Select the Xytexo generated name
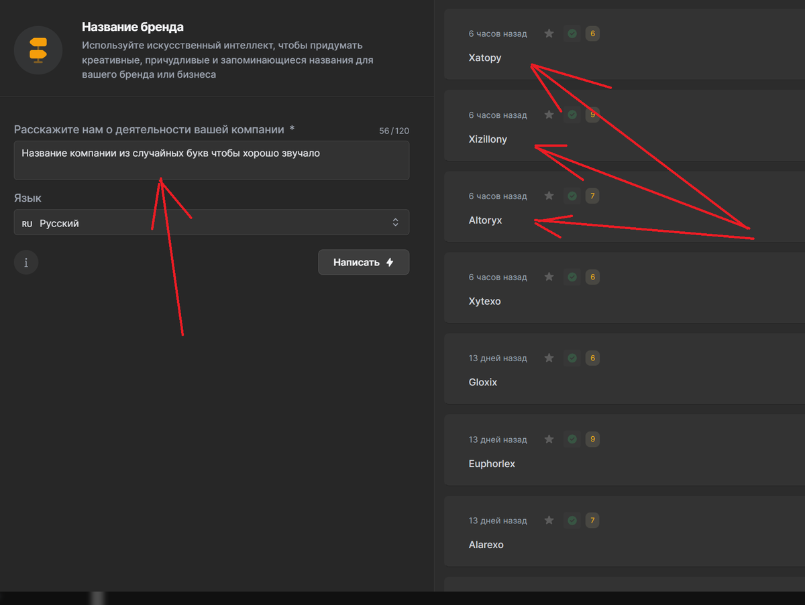Image resolution: width=805 pixels, height=605 pixels. [484, 301]
